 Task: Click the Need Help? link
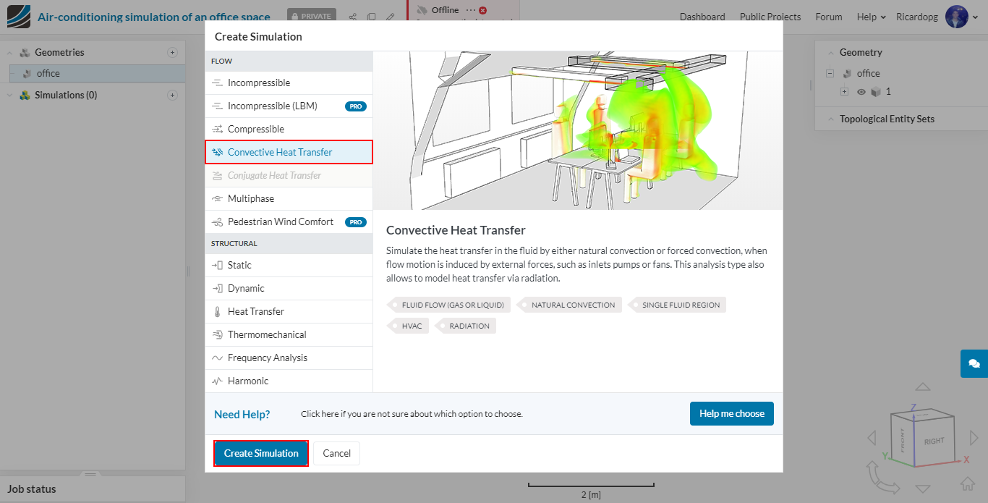[242, 414]
